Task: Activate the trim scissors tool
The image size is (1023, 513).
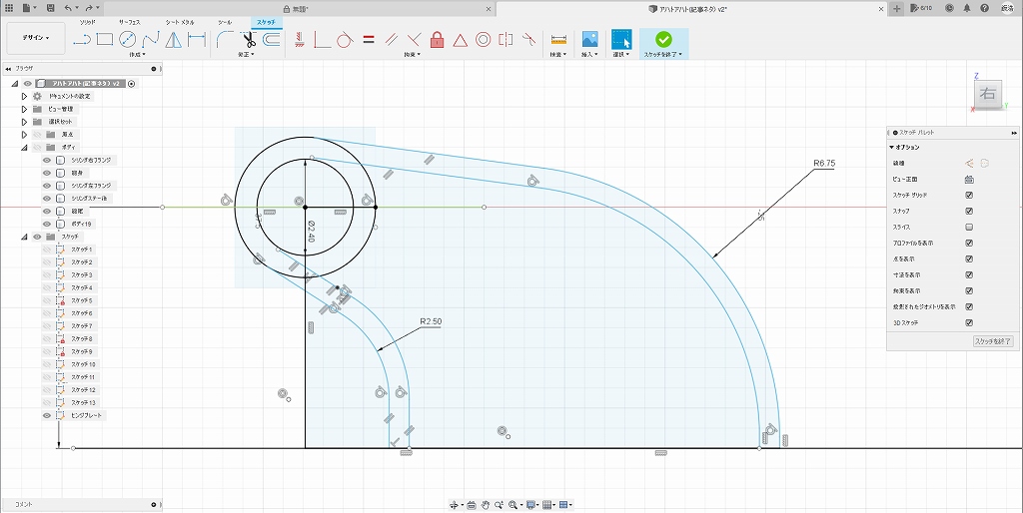Action: 249,40
